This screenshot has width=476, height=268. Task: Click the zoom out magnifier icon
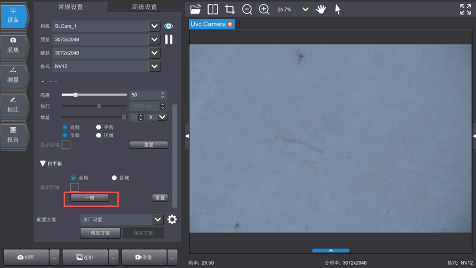tap(247, 9)
